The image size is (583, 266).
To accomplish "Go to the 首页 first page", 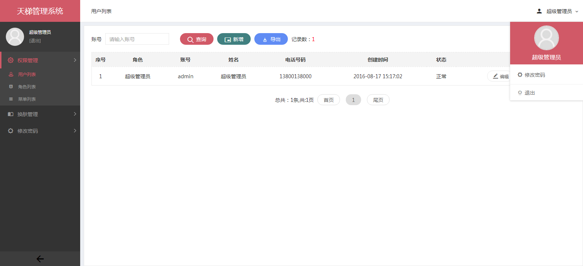I will pyautogui.click(x=329, y=100).
